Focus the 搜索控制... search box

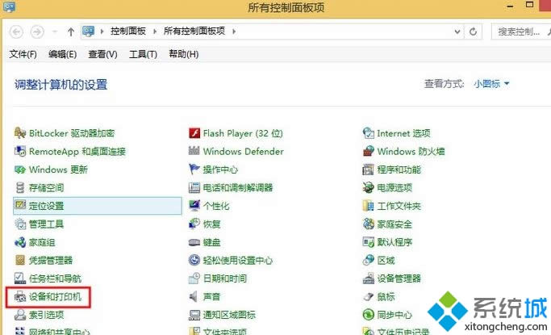(521, 31)
